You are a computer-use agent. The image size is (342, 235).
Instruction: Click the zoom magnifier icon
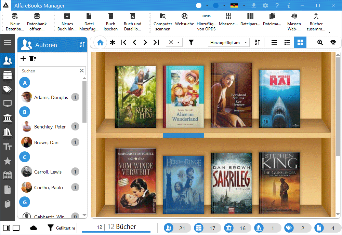click(320, 42)
